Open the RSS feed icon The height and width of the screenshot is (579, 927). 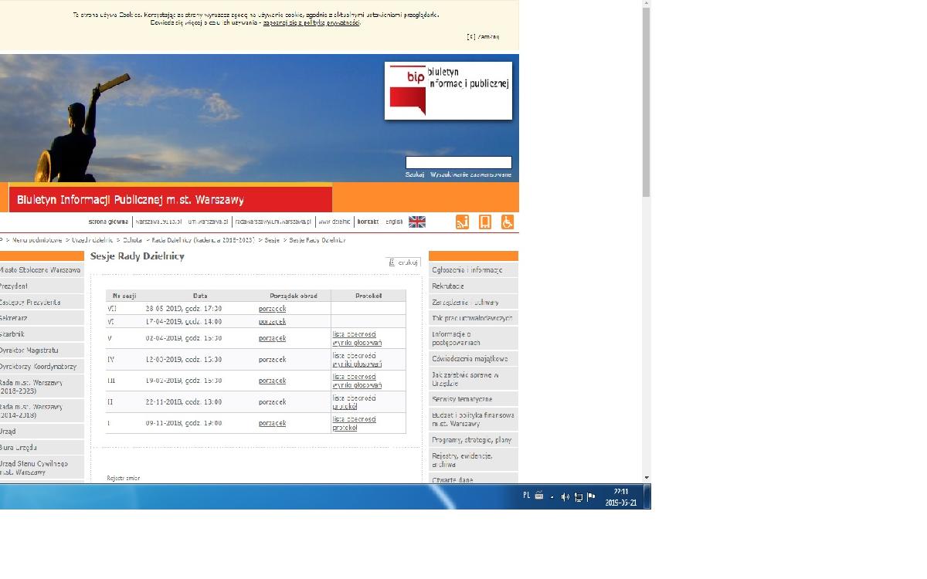tap(462, 222)
